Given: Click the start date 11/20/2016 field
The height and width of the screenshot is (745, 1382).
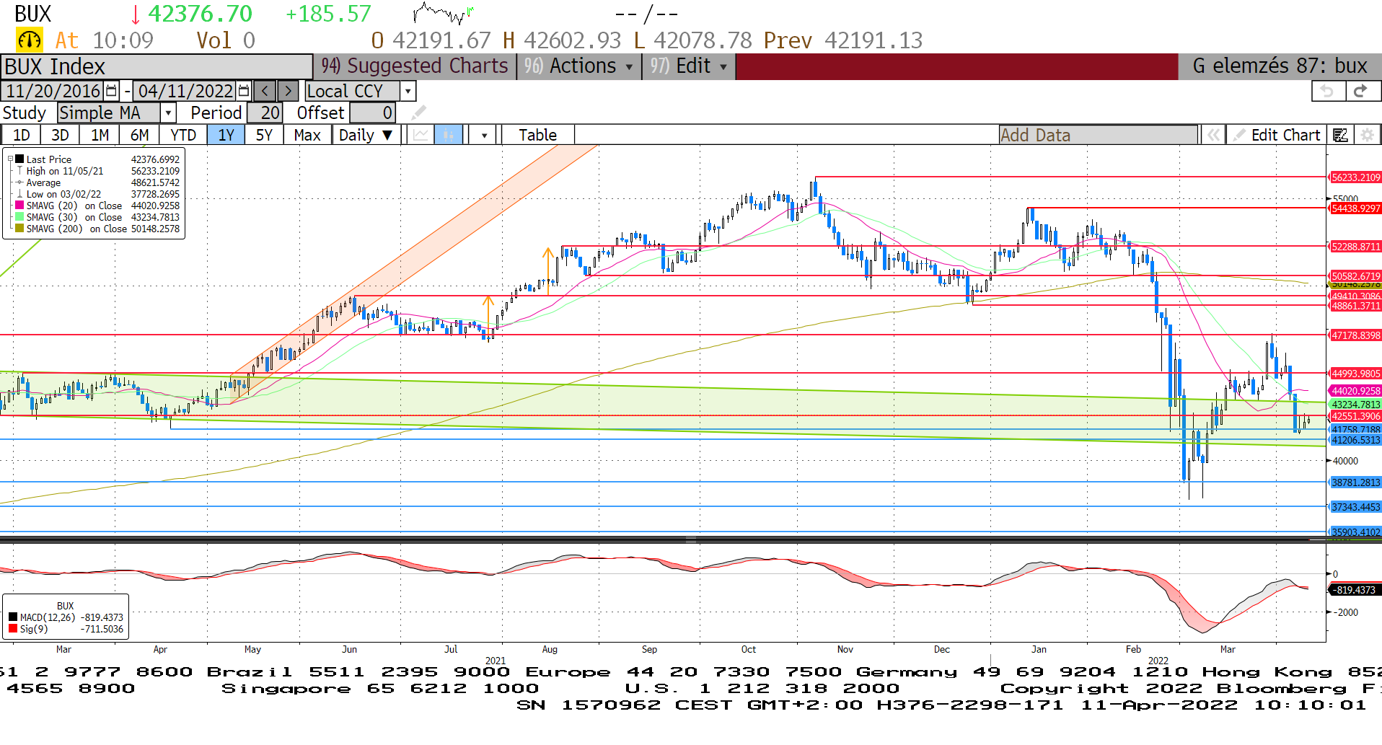Looking at the screenshot, I should [53, 91].
